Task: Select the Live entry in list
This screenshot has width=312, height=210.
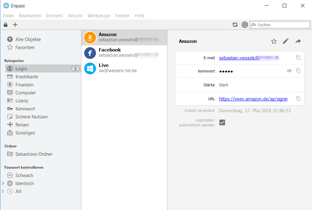Action: pyautogui.click(x=124, y=68)
